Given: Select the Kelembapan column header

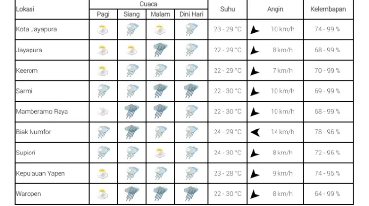Looking at the screenshot, I should 328,9.
